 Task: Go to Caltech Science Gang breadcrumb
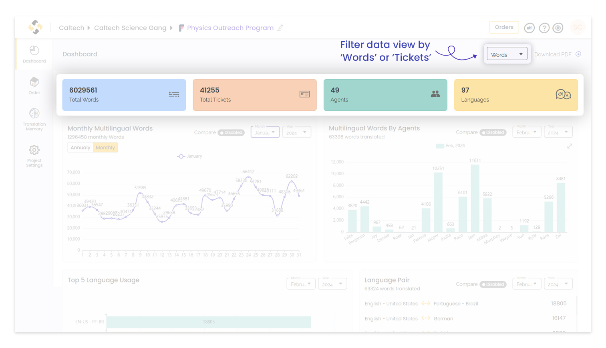(x=130, y=28)
